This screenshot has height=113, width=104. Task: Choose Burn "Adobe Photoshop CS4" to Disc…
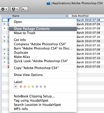pyautogui.click(x=43, y=48)
